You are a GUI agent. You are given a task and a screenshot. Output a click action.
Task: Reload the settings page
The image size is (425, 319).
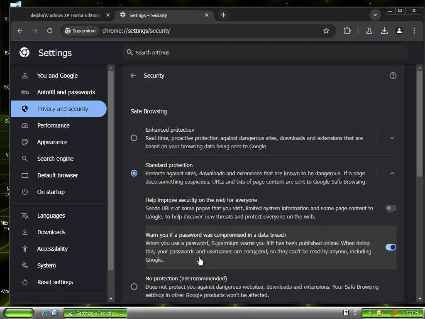click(x=50, y=31)
